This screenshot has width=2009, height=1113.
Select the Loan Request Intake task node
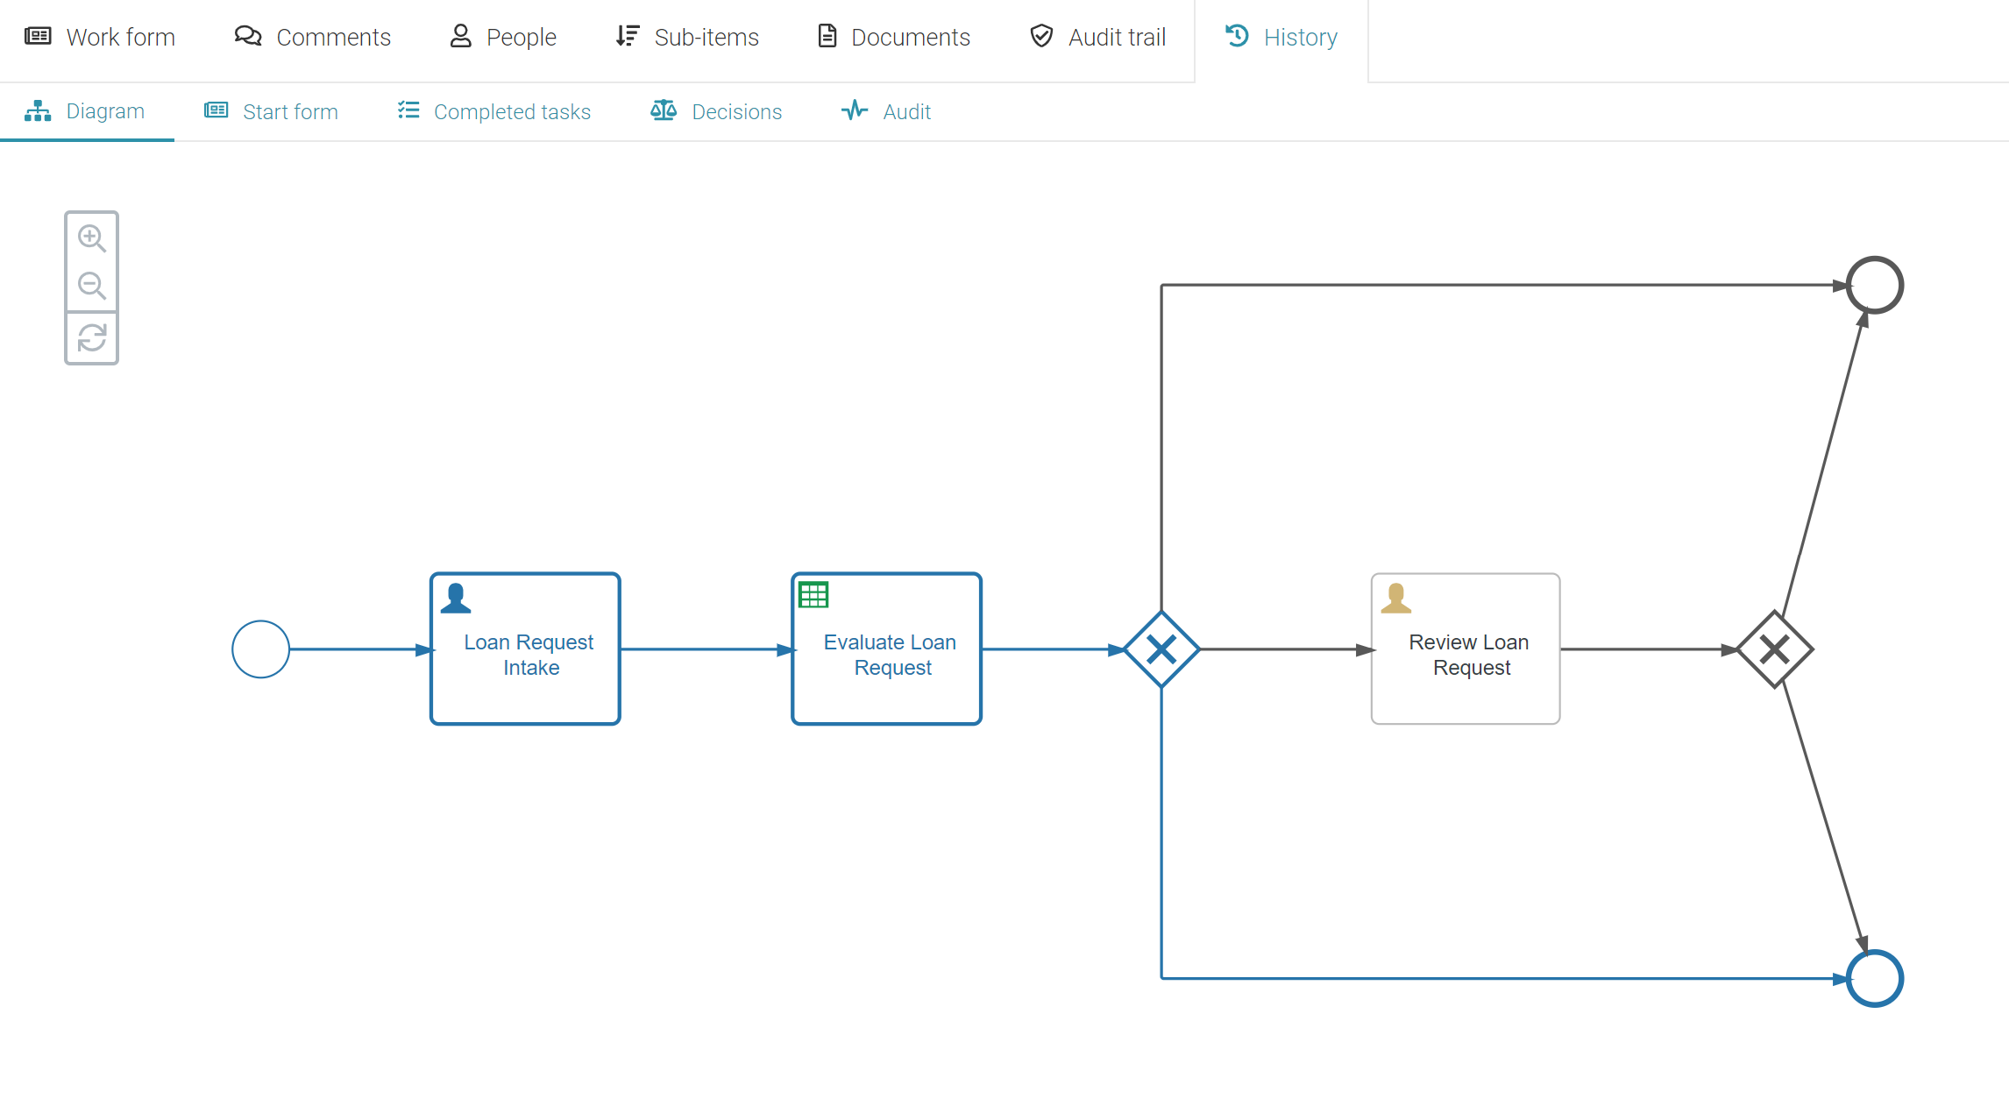coord(524,649)
